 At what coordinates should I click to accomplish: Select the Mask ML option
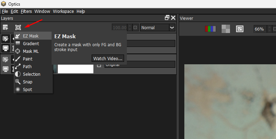point(33,51)
